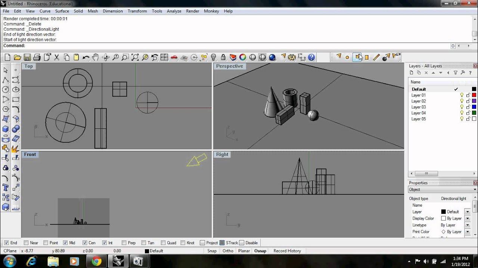
Task: Click the blue Render sphere icon
Action: [x=272, y=57]
